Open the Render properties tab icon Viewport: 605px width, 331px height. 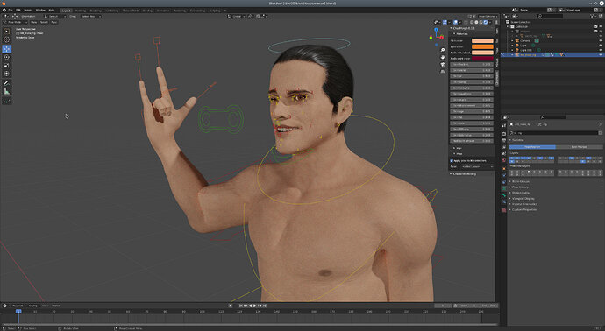(x=504, y=134)
